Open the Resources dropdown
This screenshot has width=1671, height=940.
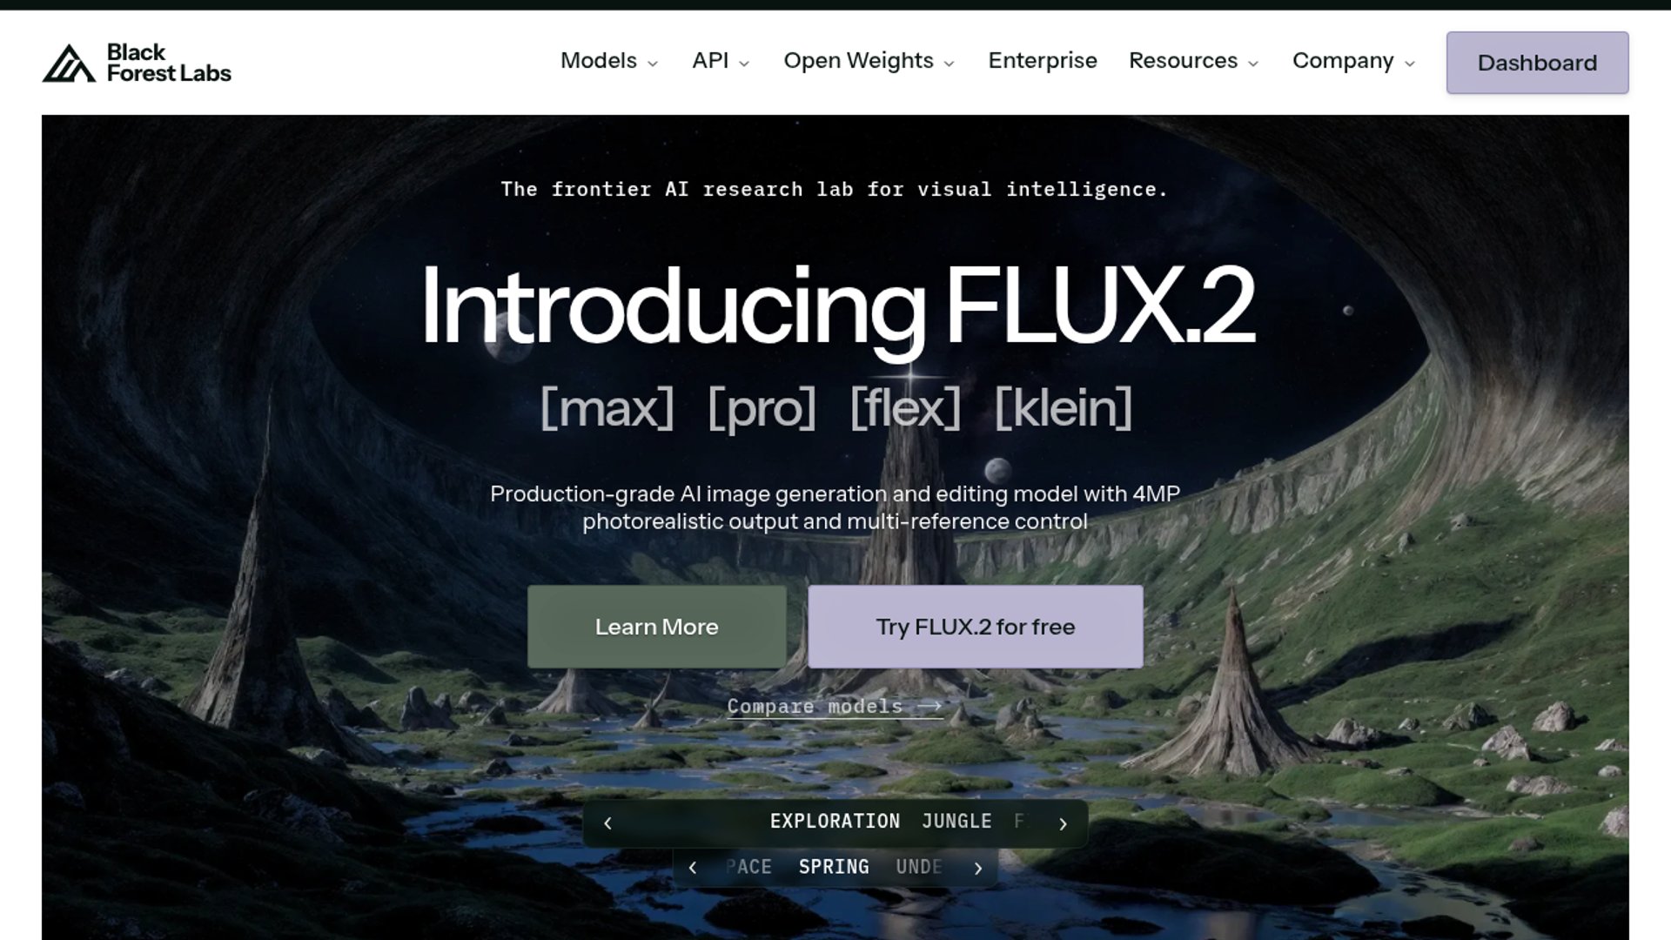click(x=1193, y=61)
